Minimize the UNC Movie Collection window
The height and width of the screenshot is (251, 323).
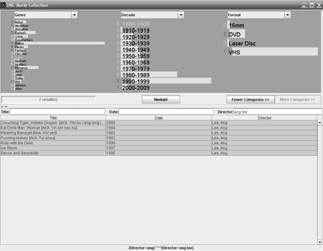pos(304,5)
